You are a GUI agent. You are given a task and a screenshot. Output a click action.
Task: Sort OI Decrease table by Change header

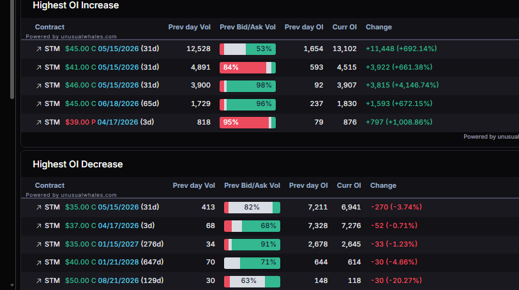tap(383, 185)
